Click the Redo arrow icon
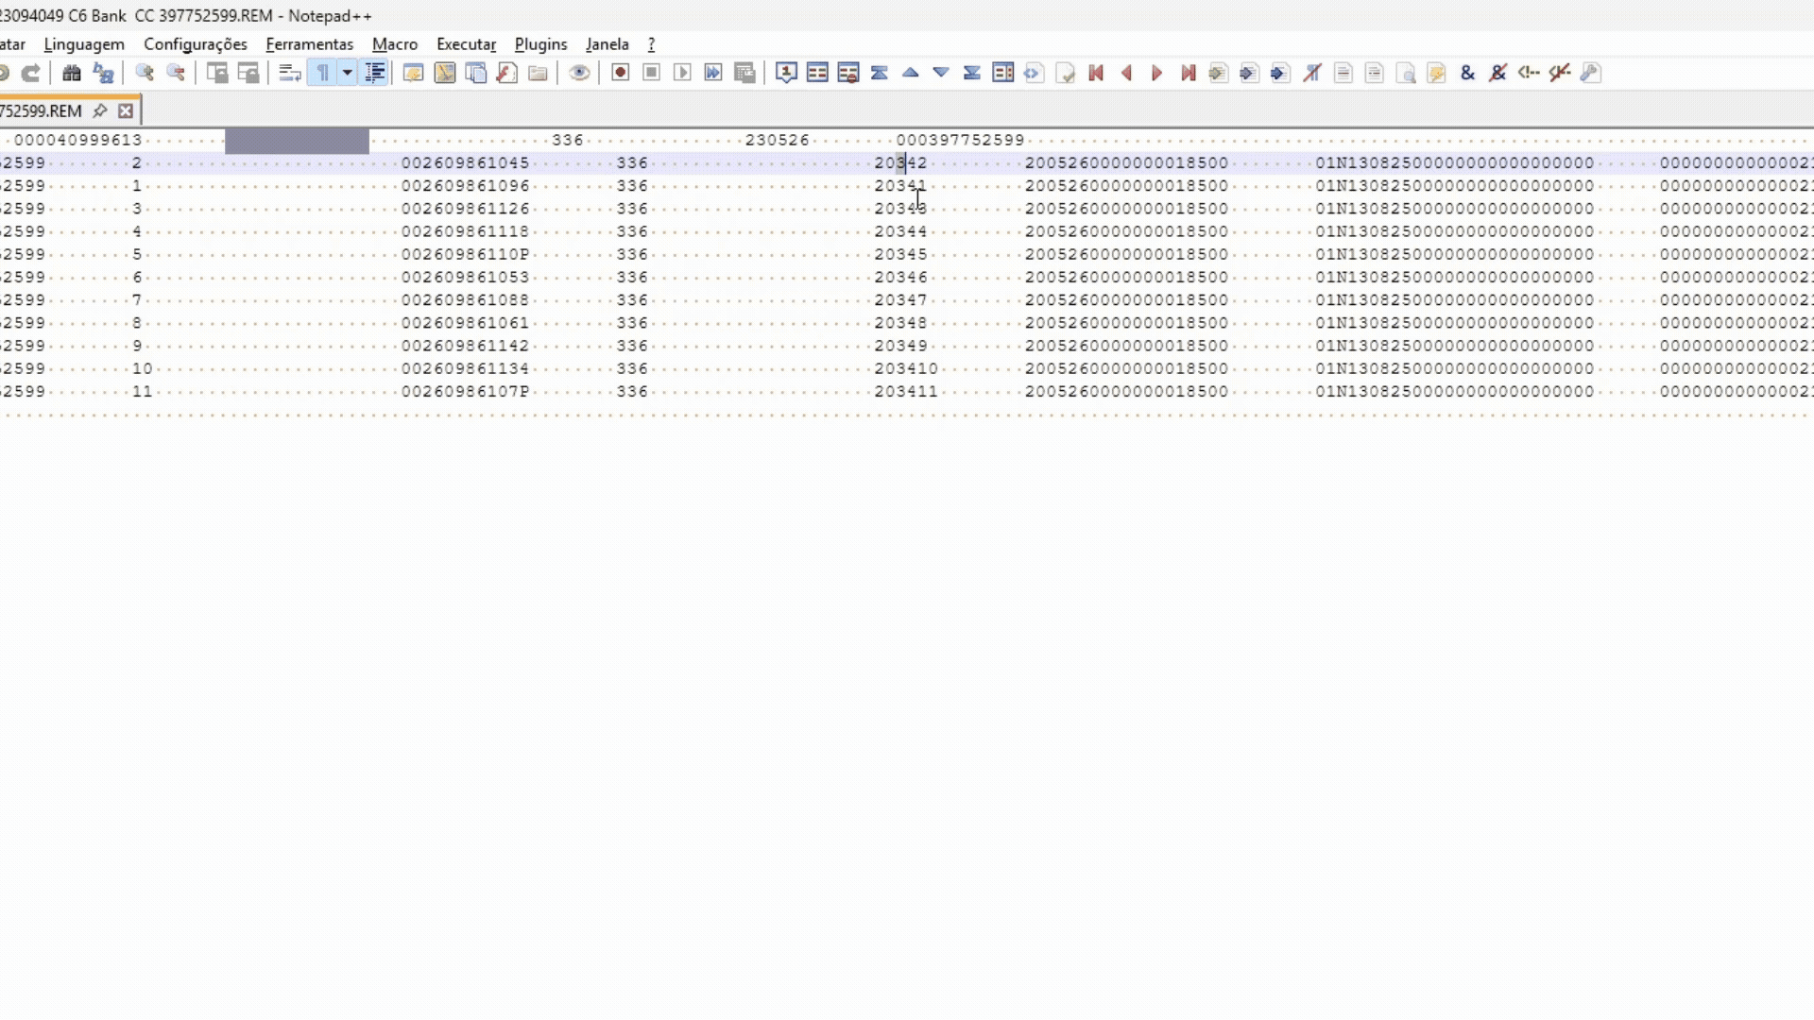 (31, 73)
